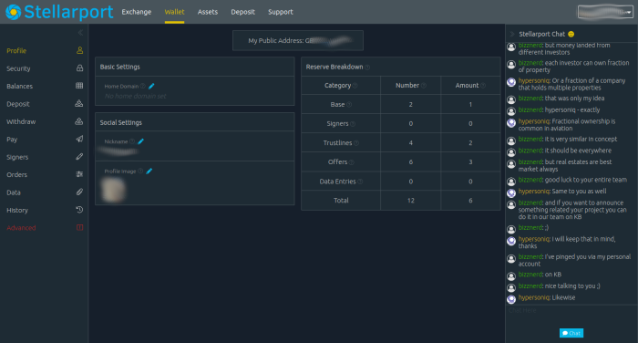The width and height of the screenshot is (638, 343).
Task: Open Security settings in the sidebar
Action: (x=18, y=68)
